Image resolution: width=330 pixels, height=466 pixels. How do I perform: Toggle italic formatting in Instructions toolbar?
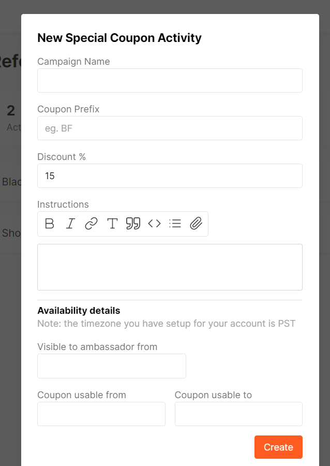point(70,224)
